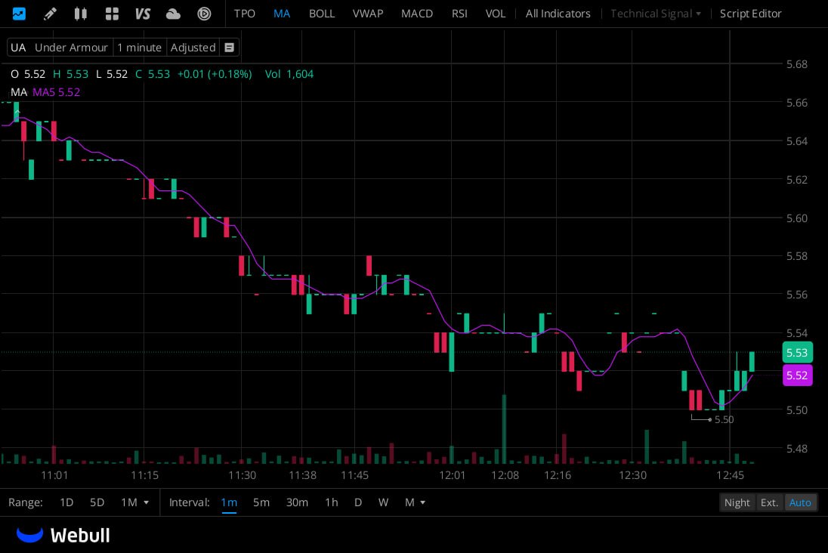
Task: Open the M interval dropdown arrow
Action: tap(422, 502)
